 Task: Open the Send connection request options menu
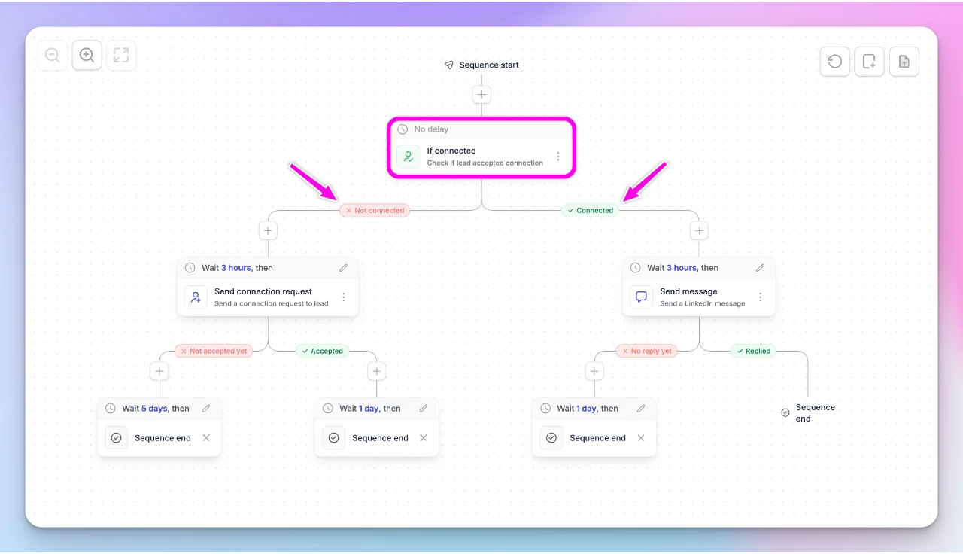(x=344, y=297)
